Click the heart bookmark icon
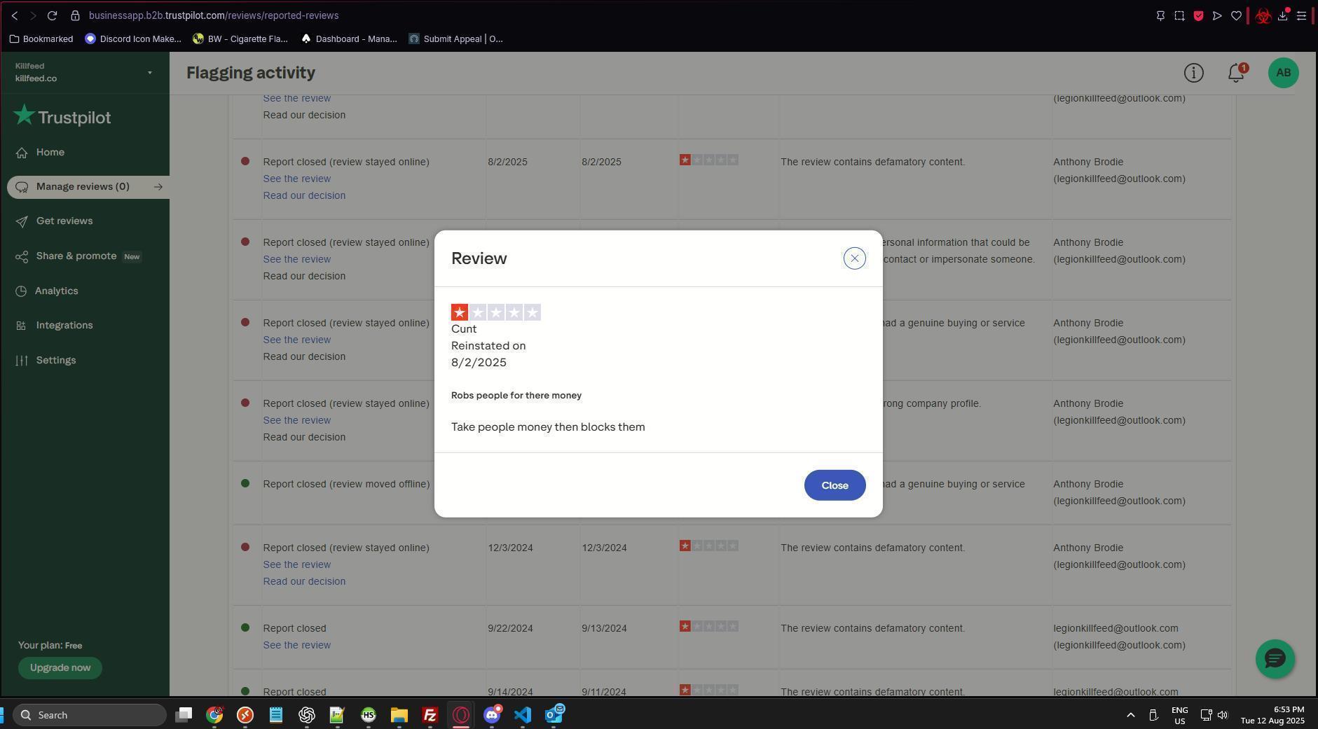This screenshot has height=729, width=1318. tap(1236, 15)
